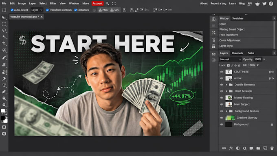277x156 pixels.
Task: Select the Lasso tool
Action: click(x=4, y=31)
